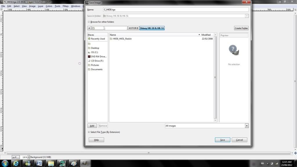This screenshot has height=167, width=297.
Task: Choose DVD RW Drive in Places
Action: coord(99,57)
